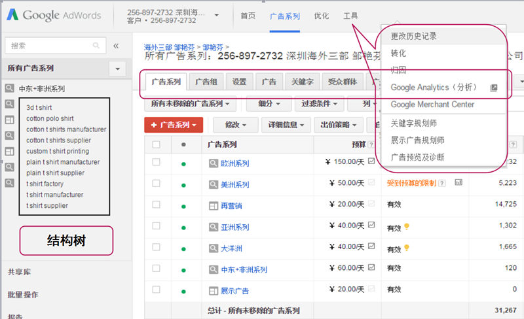
Task: Select 关键字规划师 in tools menu
Action: pos(414,123)
